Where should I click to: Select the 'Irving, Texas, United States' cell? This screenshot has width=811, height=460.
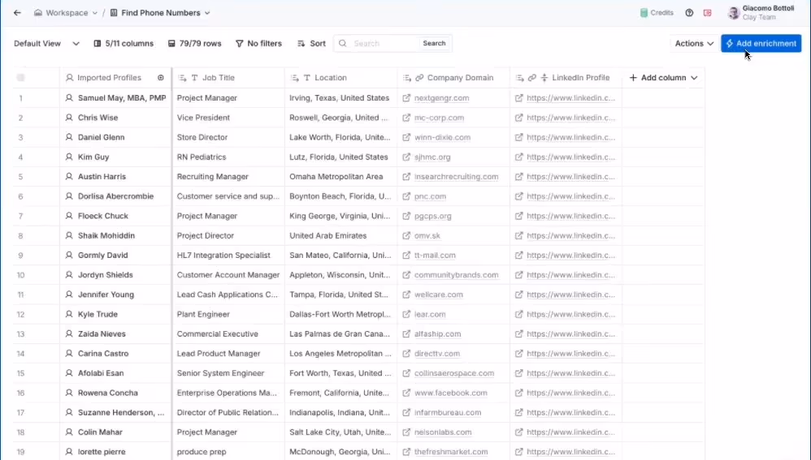[x=340, y=97]
